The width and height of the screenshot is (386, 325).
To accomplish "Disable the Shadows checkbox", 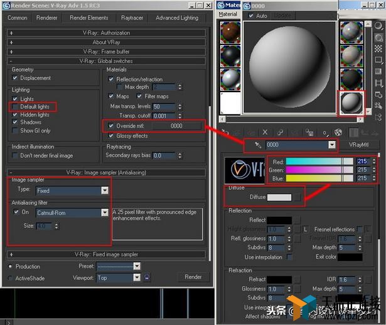I will (x=15, y=122).
